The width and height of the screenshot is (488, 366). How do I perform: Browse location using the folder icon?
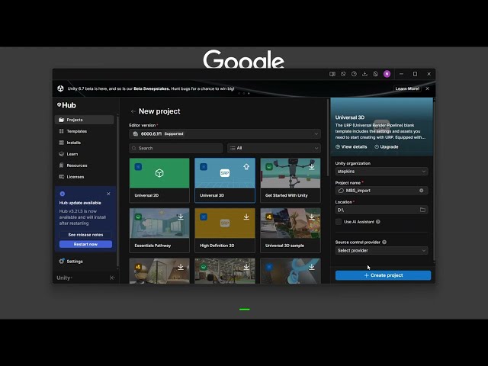(422, 210)
